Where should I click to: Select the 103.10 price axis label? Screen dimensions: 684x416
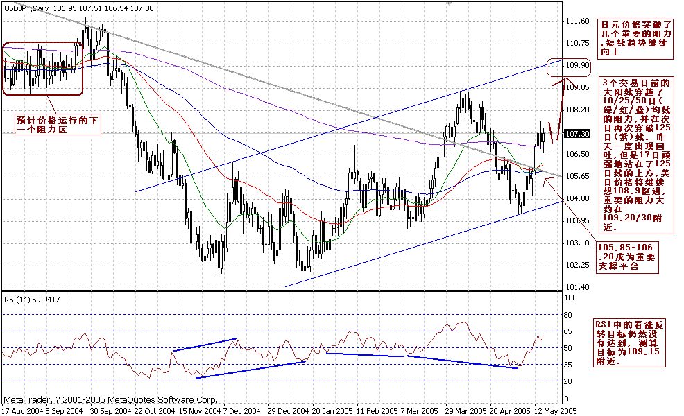click(578, 243)
